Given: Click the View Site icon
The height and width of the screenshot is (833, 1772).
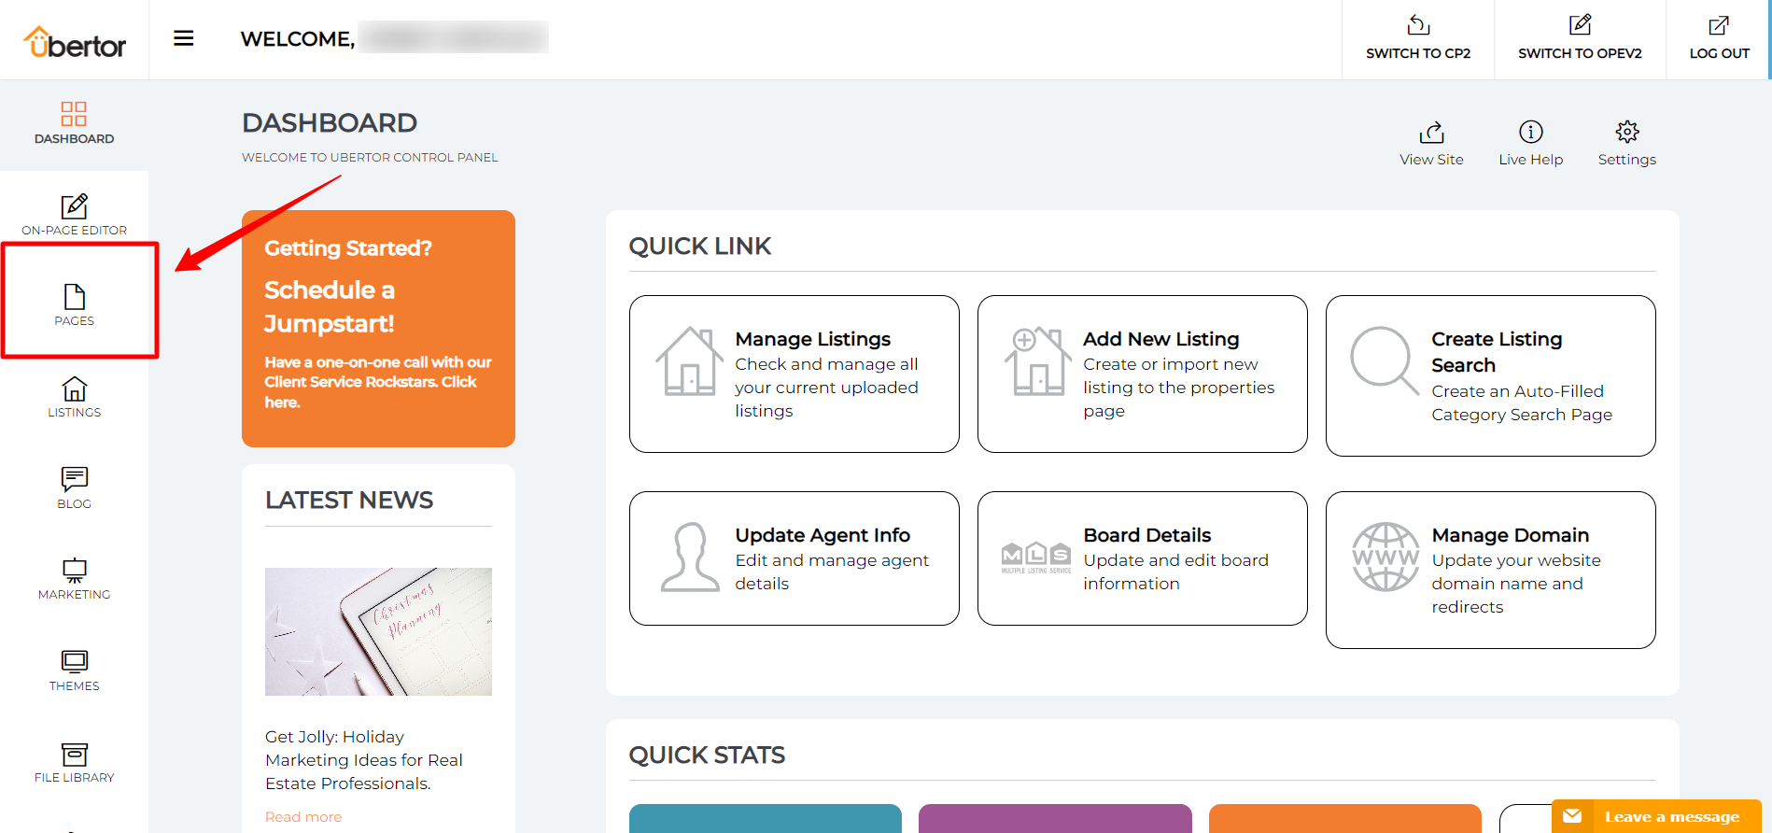Looking at the screenshot, I should 1430,143.
